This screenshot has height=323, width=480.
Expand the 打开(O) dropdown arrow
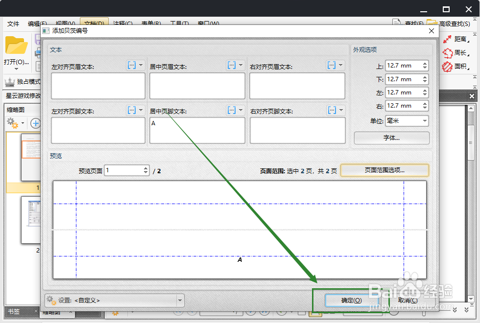pyautogui.click(x=16, y=69)
